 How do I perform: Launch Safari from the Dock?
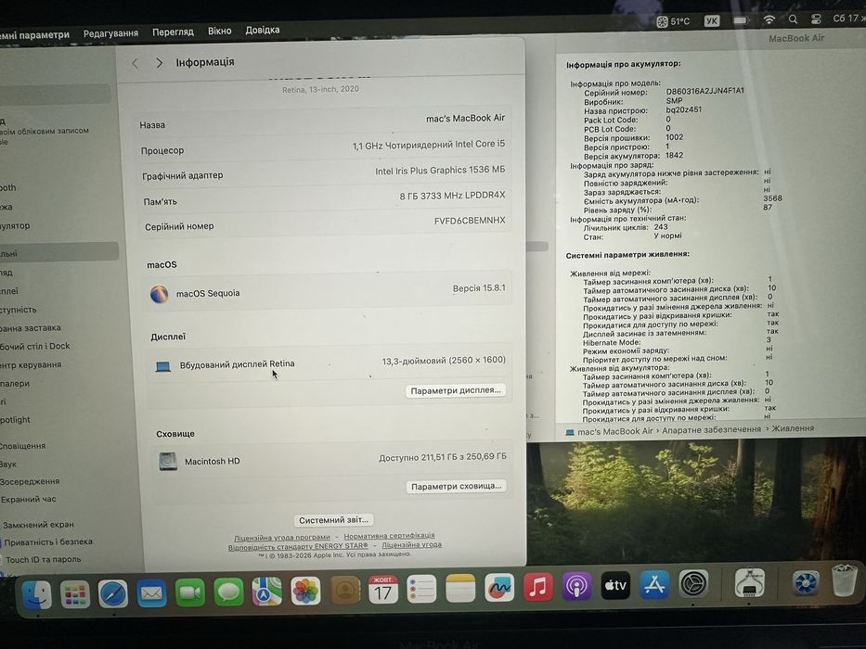coord(113,593)
